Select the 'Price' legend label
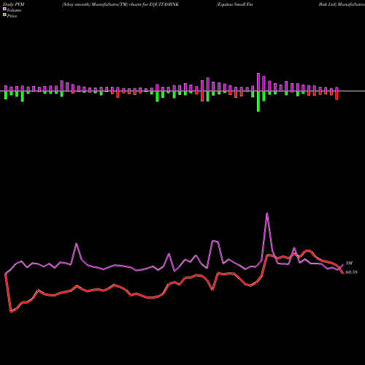Image resolution: width=365 pixels, height=365 pixels. tap(12, 16)
